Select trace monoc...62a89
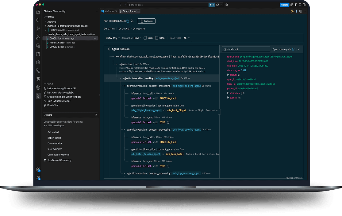The width and height of the screenshot is (342, 216). (57, 43)
